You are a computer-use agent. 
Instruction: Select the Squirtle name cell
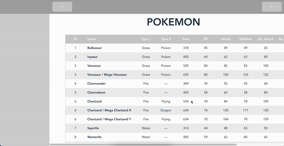coord(93,128)
